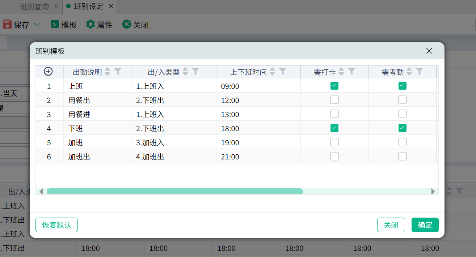Switch to the 班别查询 tab
Viewport: 476px width, 257px height.
[x=34, y=7]
